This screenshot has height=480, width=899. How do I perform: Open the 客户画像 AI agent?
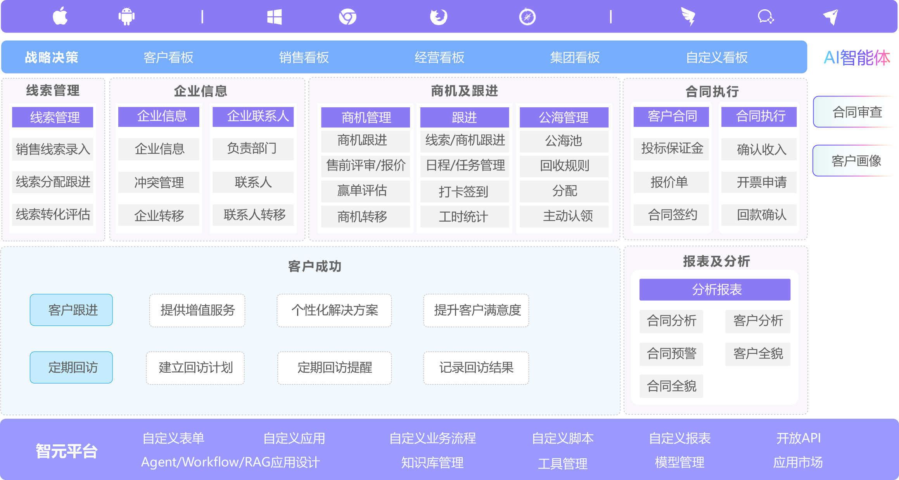pyautogui.click(x=856, y=161)
